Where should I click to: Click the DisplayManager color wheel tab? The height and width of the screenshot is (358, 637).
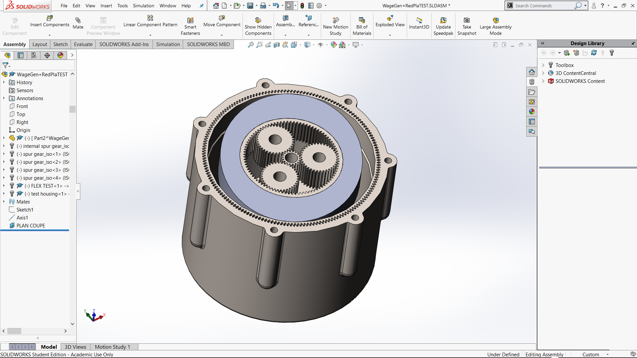point(60,55)
